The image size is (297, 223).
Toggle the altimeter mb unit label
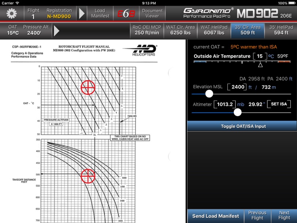tap(241, 105)
